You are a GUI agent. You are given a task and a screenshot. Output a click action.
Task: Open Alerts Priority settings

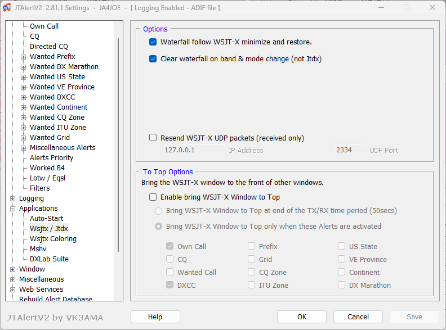tap(51, 157)
